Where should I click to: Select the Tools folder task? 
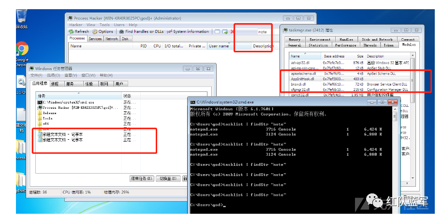tap(88, 118)
